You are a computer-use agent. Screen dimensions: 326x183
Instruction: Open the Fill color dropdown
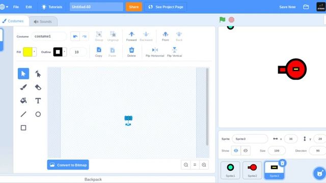coord(34,52)
